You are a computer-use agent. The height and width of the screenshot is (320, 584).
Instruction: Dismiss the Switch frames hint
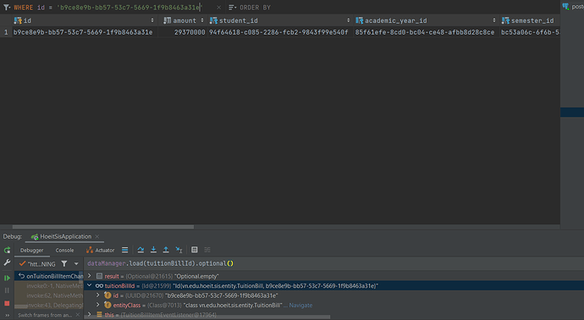point(78,315)
